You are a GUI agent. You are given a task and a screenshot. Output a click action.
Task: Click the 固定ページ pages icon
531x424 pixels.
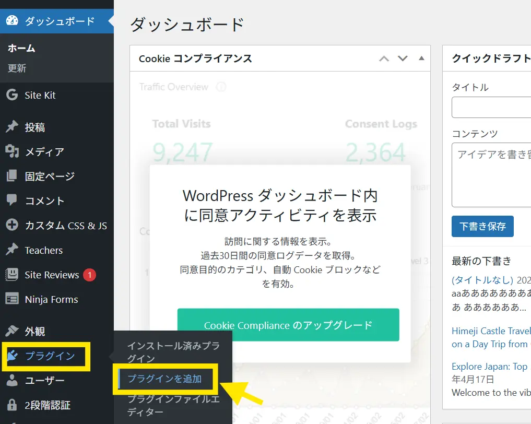click(x=11, y=176)
